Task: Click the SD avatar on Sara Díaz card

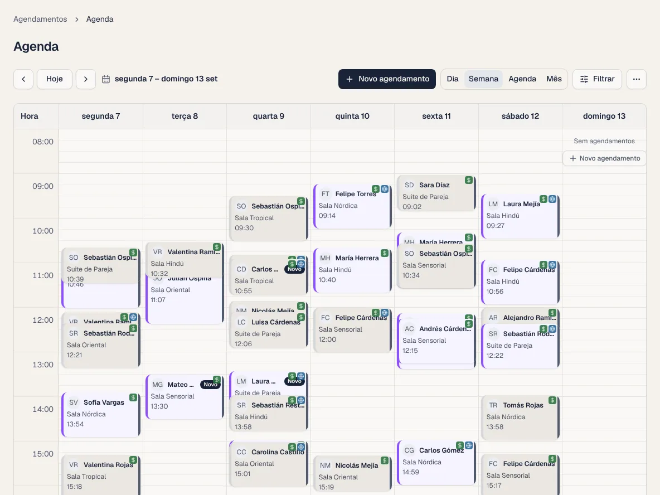Action: click(x=409, y=185)
